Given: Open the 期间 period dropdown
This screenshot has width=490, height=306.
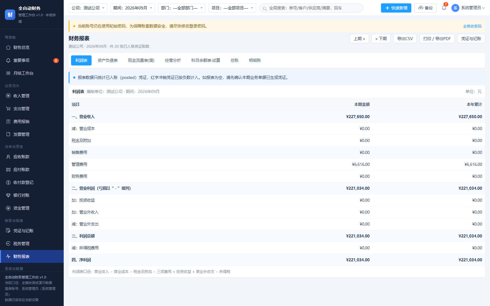Looking at the screenshot, I should click(x=133, y=8).
